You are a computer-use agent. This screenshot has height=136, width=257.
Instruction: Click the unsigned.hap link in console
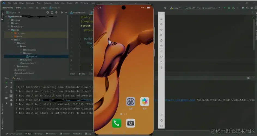pyautogui.click(x=180, y=100)
